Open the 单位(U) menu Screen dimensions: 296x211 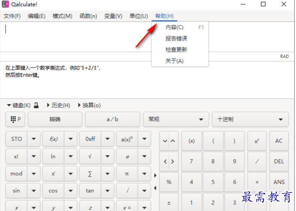coord(138,16)
